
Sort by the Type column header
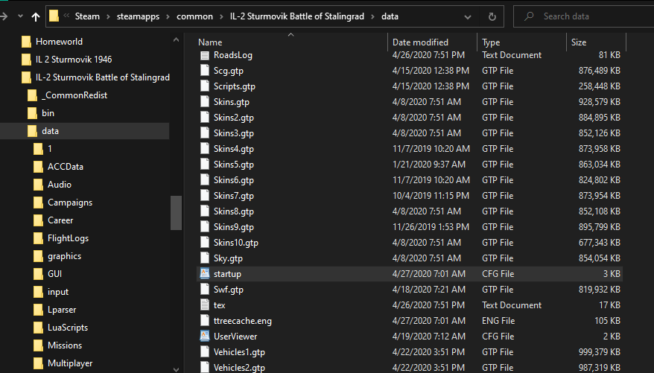point(491,42)
